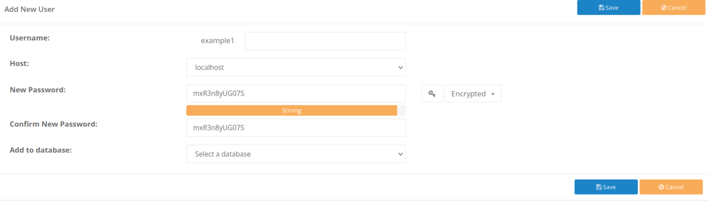Click into the New Password field

click(x=296, y=93)
